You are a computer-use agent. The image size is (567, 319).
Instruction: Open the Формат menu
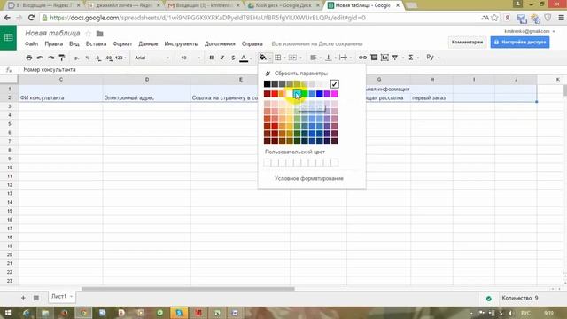click(x=122, y=43)
